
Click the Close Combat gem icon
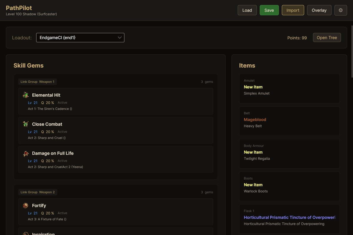click(x=25, y=124)
